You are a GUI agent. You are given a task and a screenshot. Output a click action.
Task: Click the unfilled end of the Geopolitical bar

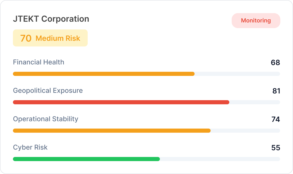(x=254, y=102)
